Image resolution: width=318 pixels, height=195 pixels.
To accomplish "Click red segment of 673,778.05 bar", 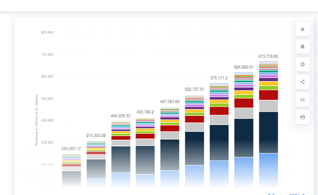I will pos(268,95).
